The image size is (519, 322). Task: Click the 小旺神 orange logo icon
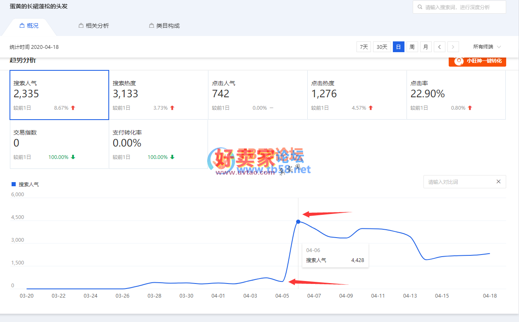[459, 61]
